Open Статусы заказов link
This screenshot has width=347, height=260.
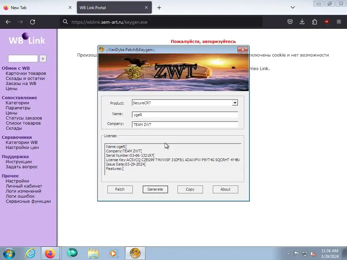[x=24, y=118]
